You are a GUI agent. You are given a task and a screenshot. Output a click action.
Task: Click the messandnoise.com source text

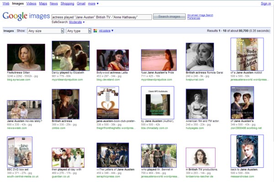click(242, 177)
